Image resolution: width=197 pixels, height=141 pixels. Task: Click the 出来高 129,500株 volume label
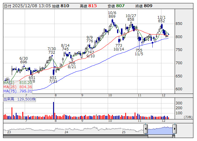[x=20, y=99]
